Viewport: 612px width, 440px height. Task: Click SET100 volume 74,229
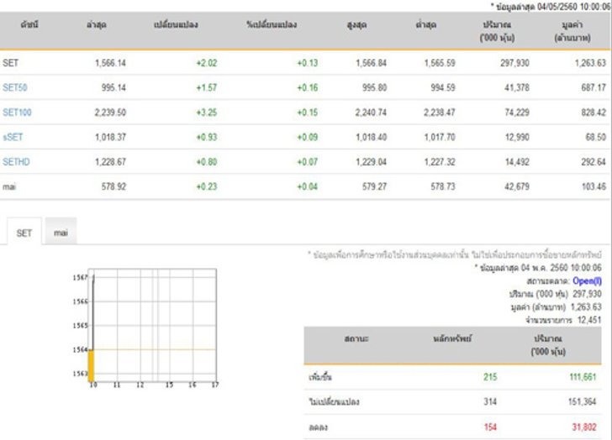(x=517, y=113)
